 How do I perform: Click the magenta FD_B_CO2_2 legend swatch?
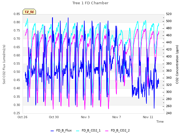(x=107, y=131)
